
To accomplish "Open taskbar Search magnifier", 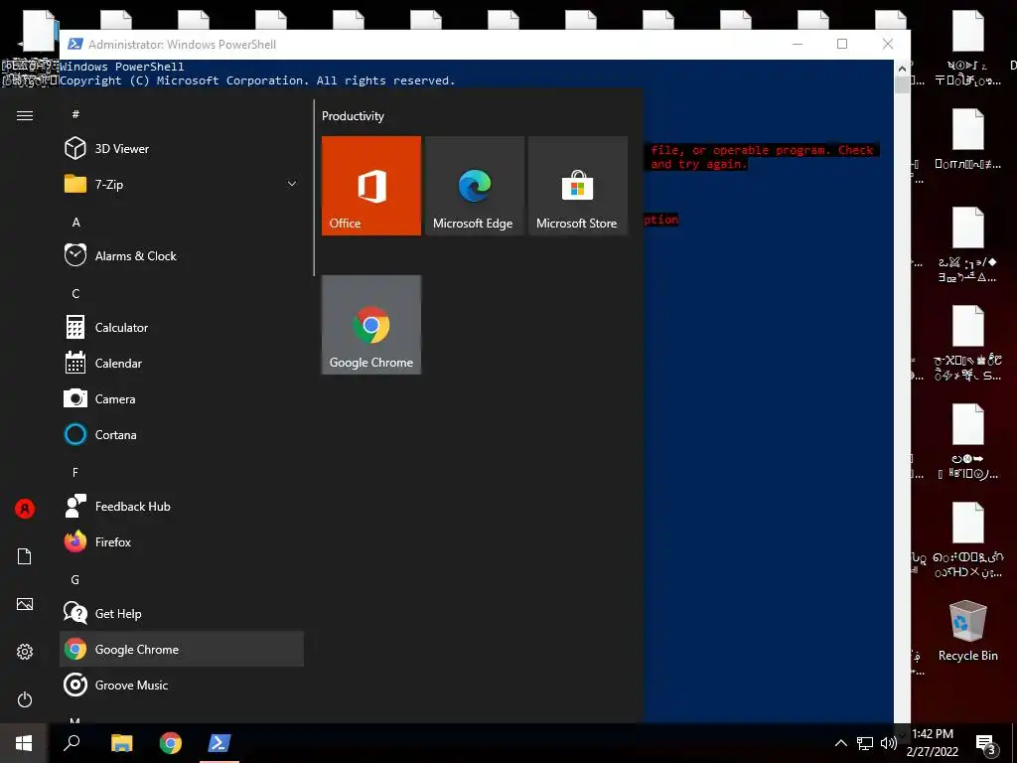I will point(72,743).
